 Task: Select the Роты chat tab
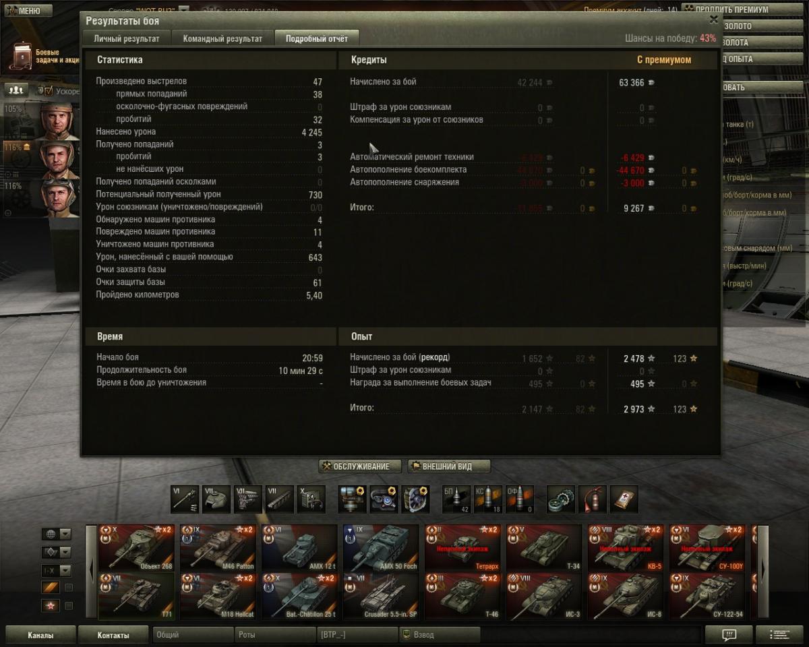(x=275, y=635)
